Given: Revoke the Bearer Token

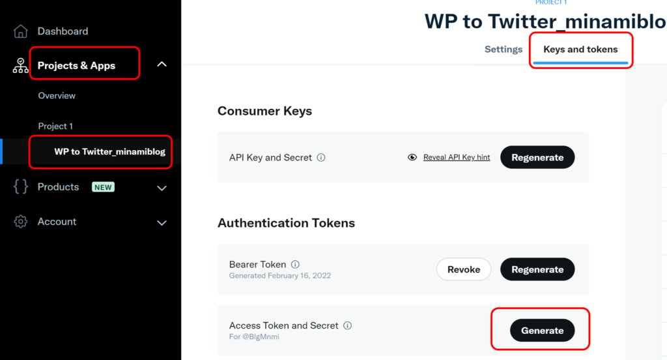Looking at the screenshot, I should tap(464, 269).
